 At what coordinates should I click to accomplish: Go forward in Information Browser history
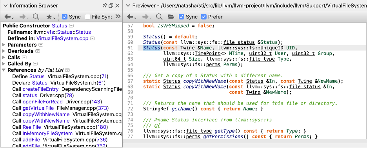pyautogui.click(x=24, y=16)
